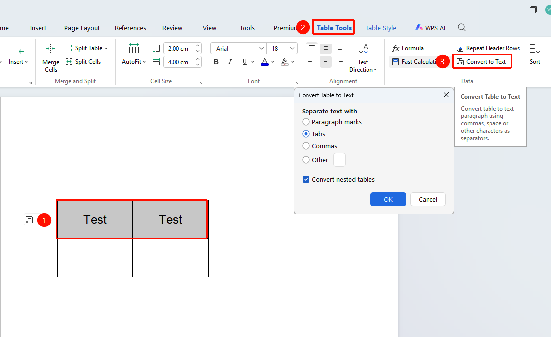Open the AutoFit dropdown
Screen dimensions: 551x337
134,62
